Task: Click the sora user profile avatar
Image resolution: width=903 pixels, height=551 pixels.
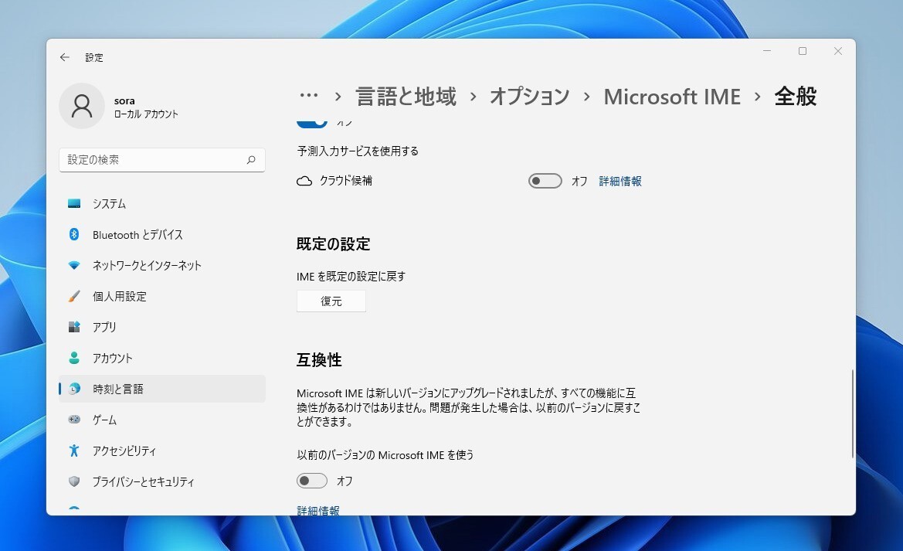Action: tap(82, 106)
